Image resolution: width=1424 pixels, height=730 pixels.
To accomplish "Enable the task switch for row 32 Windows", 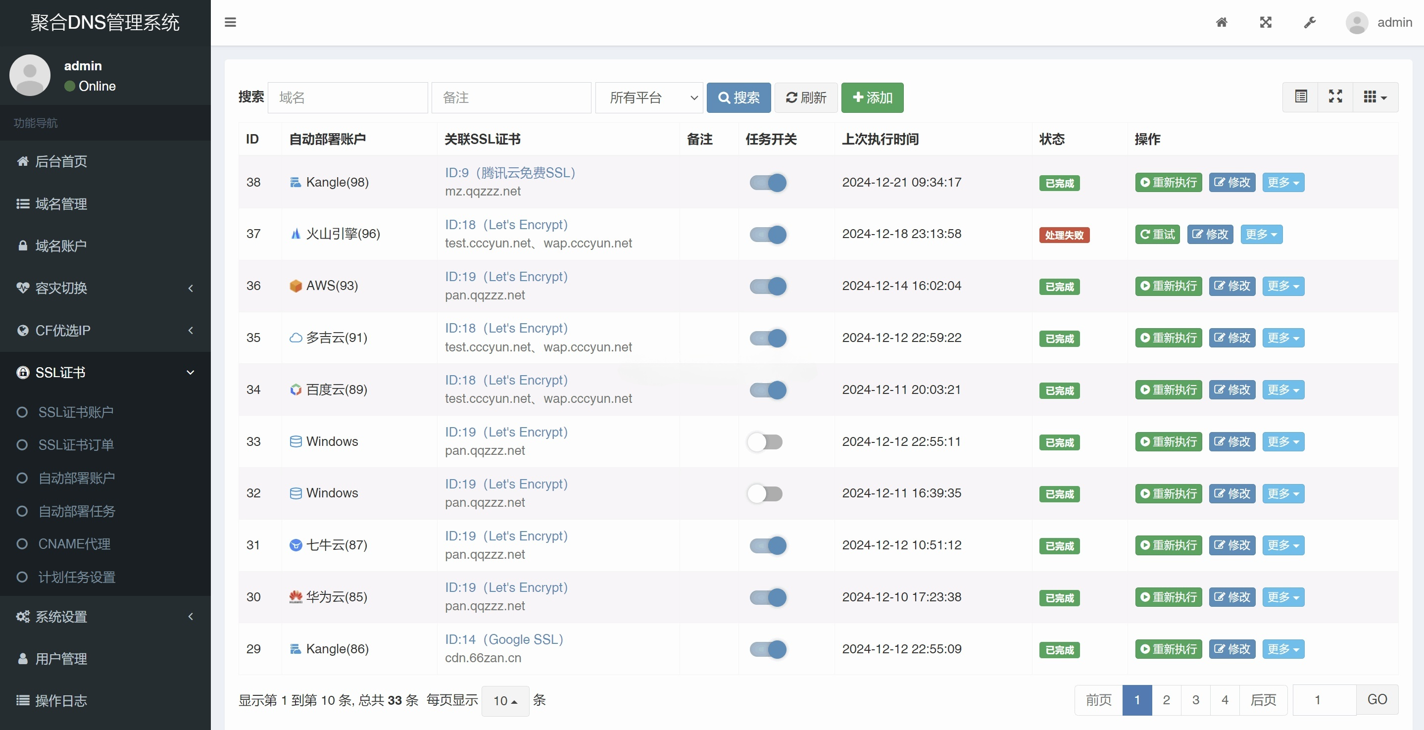I will [x=766, y=493].
